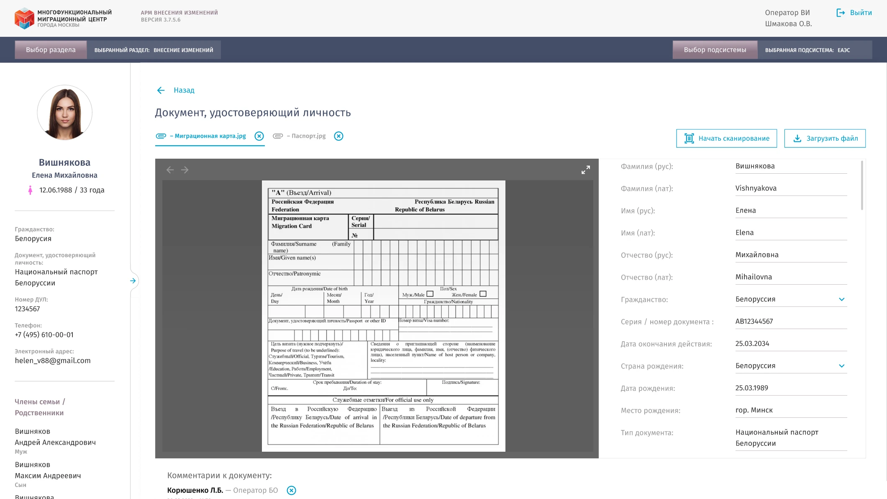Click the back arrow icon next to Назад
887x499 pixels.
(161, 90)
